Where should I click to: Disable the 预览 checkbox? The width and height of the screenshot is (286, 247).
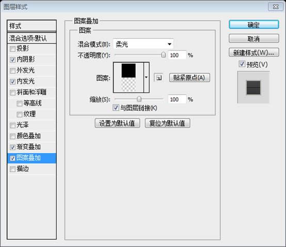pos(242,64)
